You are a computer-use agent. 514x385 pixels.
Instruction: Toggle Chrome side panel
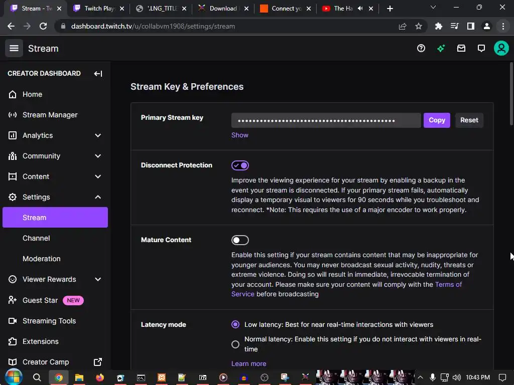click(470, 26)
